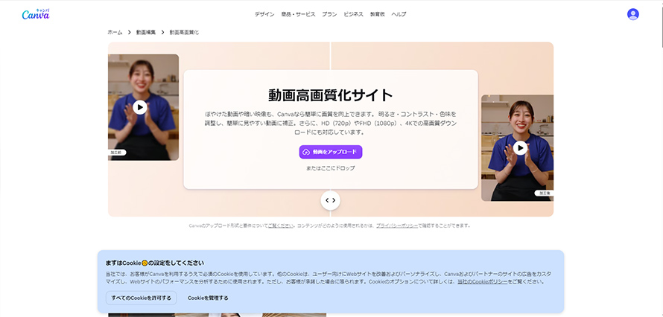Open the ビジネス menu
This screenshot has height=317, width=663.
pos(354,14)
